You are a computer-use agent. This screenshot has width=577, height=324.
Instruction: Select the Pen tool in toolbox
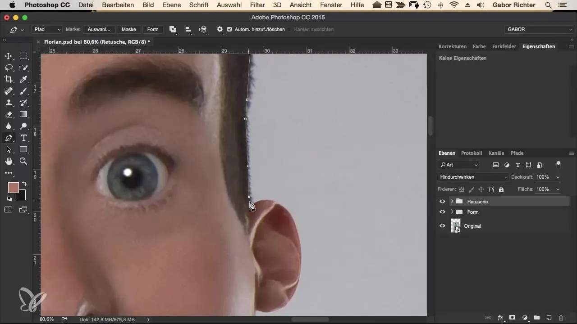point(8,138)
